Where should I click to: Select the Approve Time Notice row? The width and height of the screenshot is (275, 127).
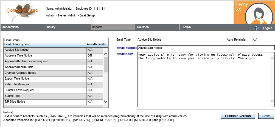tap(53, 56)
